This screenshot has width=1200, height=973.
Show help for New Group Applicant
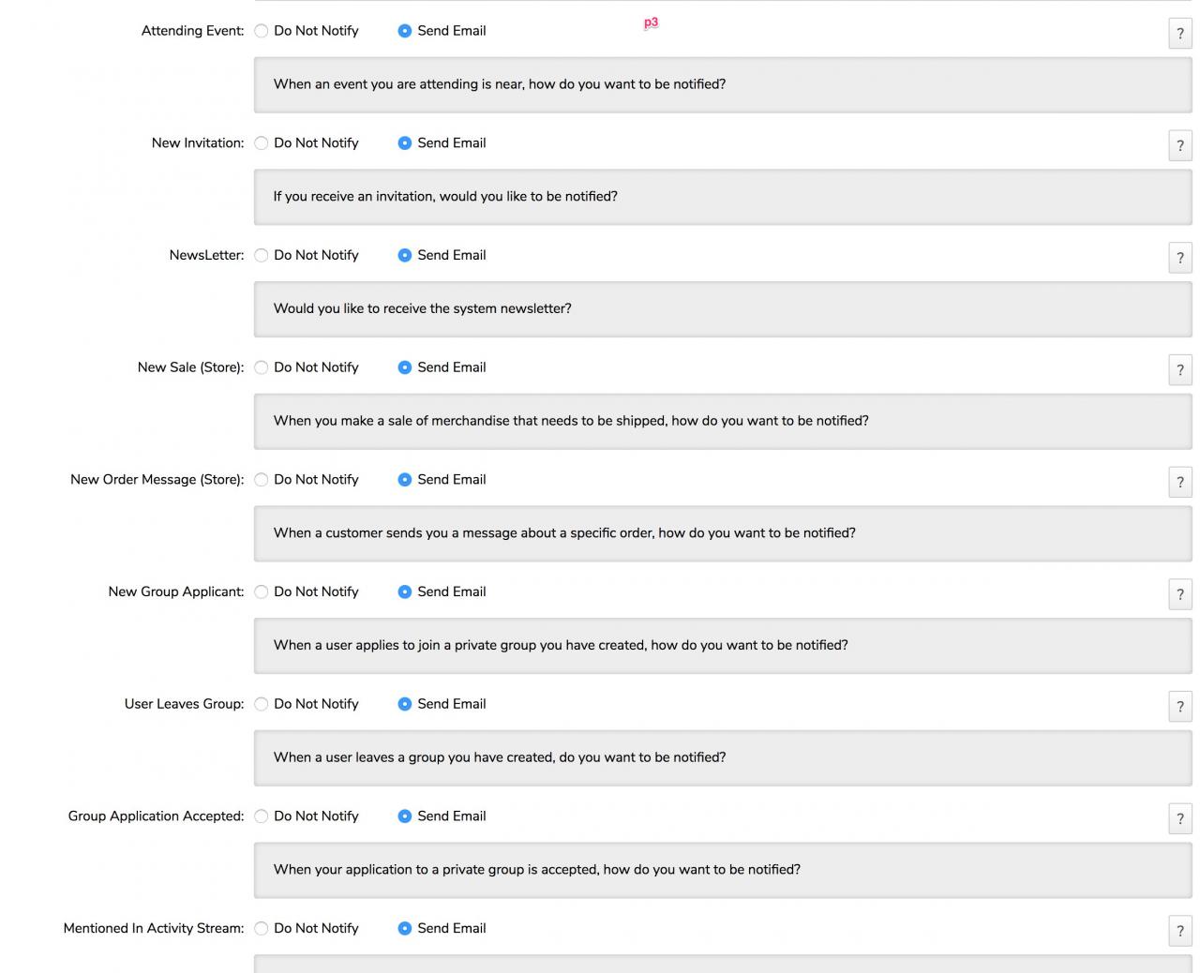tap(1179, 594)
